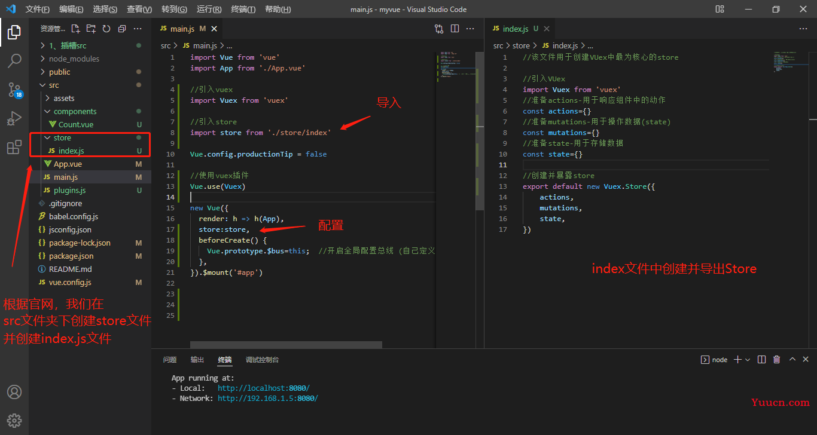
Task: Open terminal launch profile dropdown arrow
Action: (x=748, y=360)
